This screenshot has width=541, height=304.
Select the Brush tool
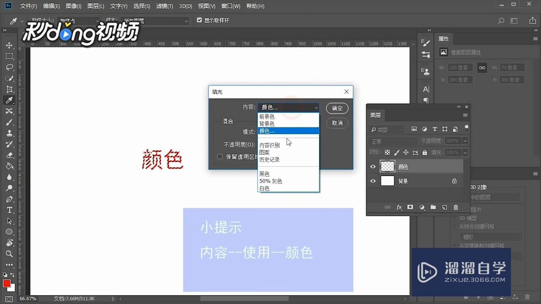coord(9,122)
